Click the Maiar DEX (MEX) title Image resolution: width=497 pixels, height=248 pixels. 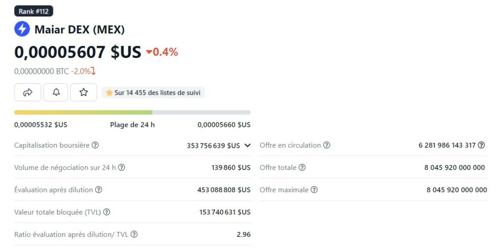[x=80, y=30]
